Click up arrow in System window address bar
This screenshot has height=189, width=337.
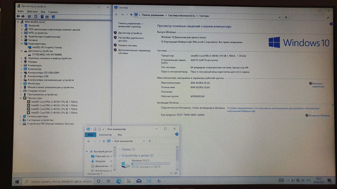(131, 15)
